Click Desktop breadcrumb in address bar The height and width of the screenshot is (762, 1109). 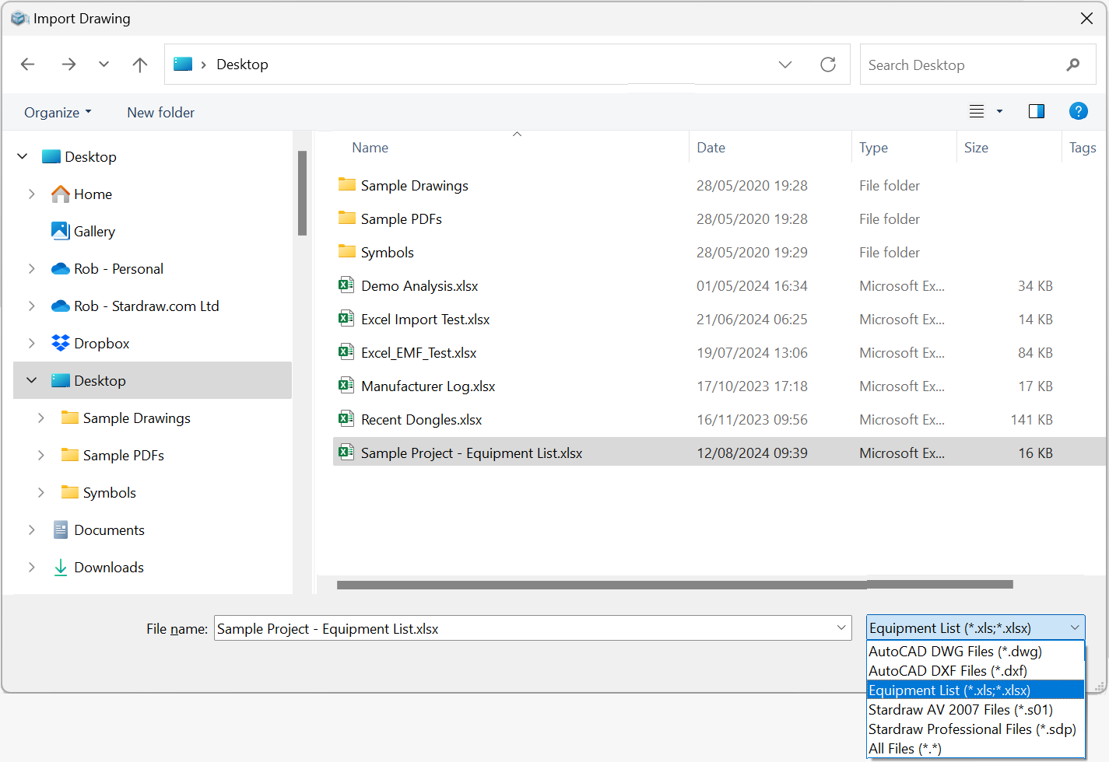tap(242, 65)
